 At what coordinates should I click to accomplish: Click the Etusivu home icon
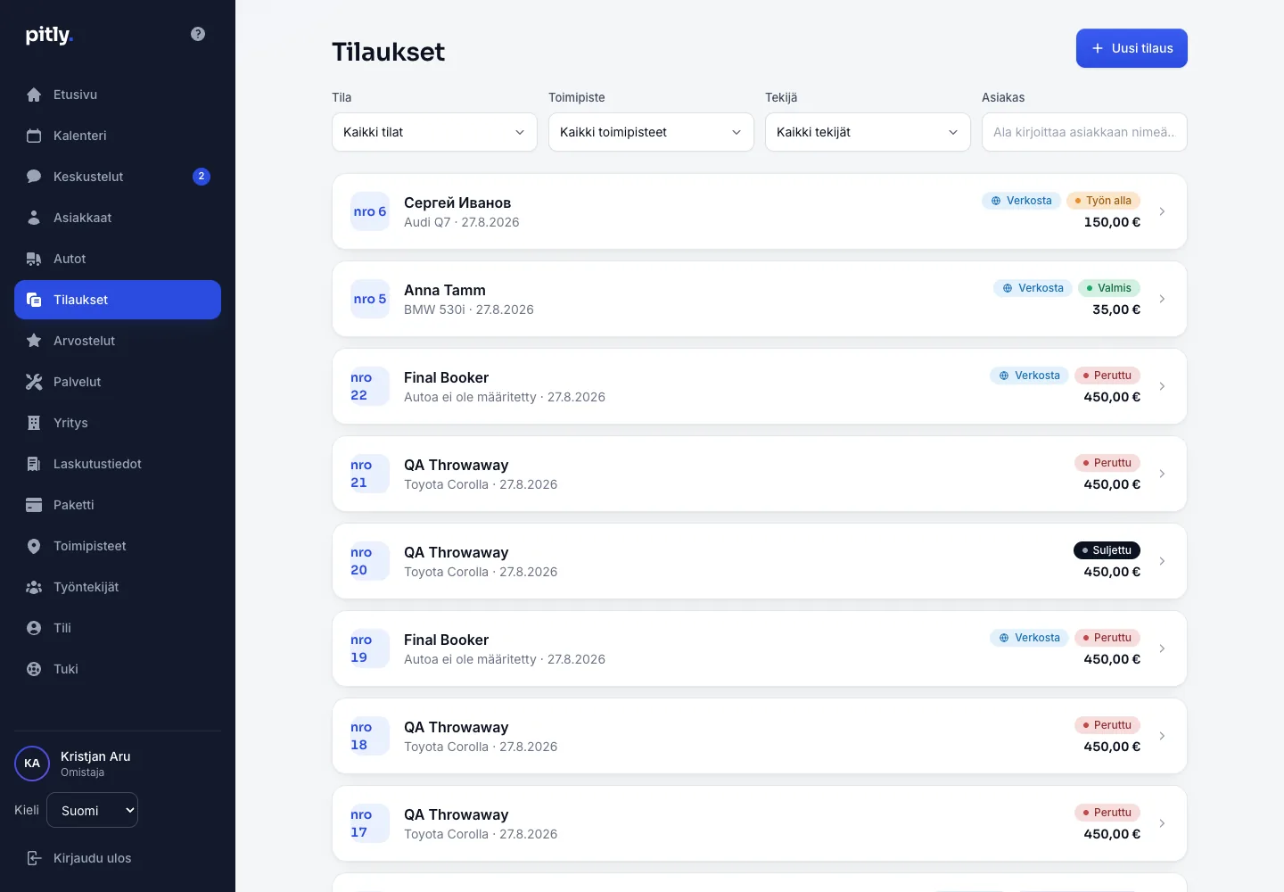coord(34,95)
